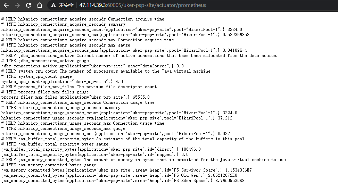Click the process_files_max_files 65535.0 line
Viewport: 338px width, 183px height.
point(75,97)
